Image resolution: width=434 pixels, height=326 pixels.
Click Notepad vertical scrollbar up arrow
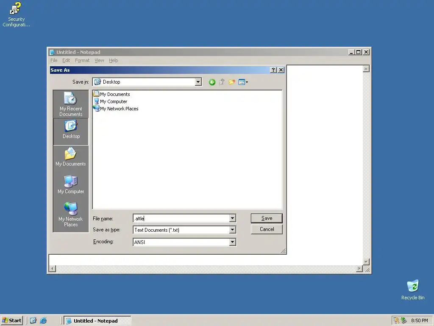tap(366, 69)
